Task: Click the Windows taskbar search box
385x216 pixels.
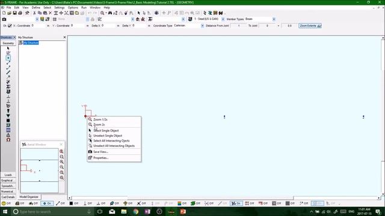Action: [52, 212]
